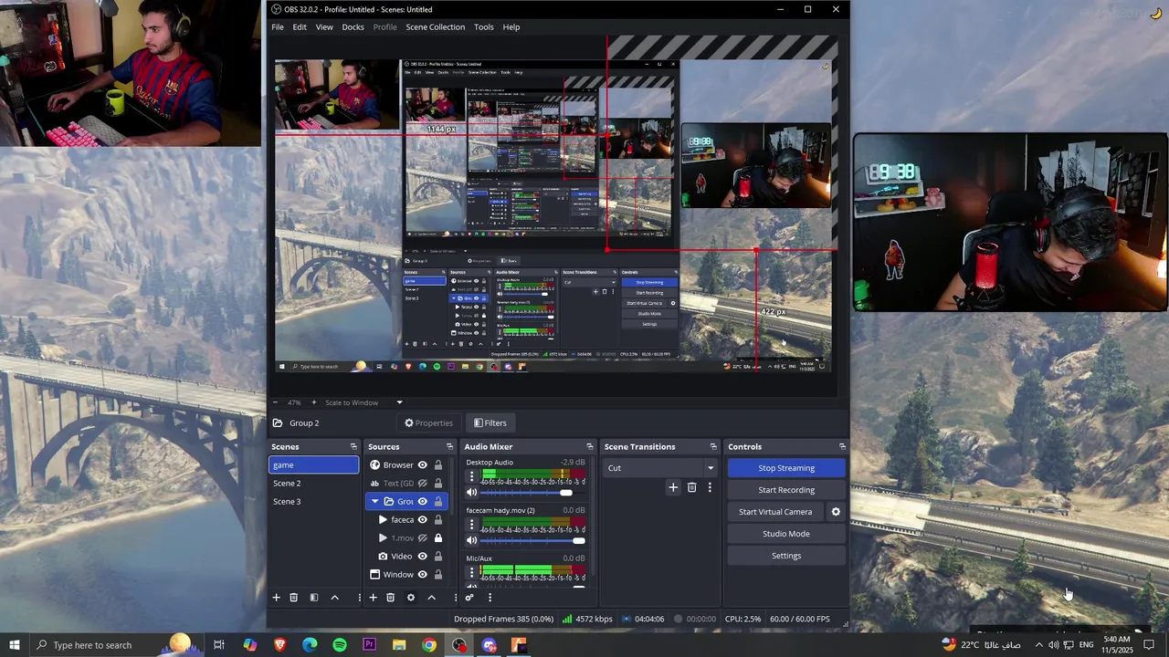
Task: Open Spotify from the taskbar
Action: pyautogui.click(x=340, y=645)
